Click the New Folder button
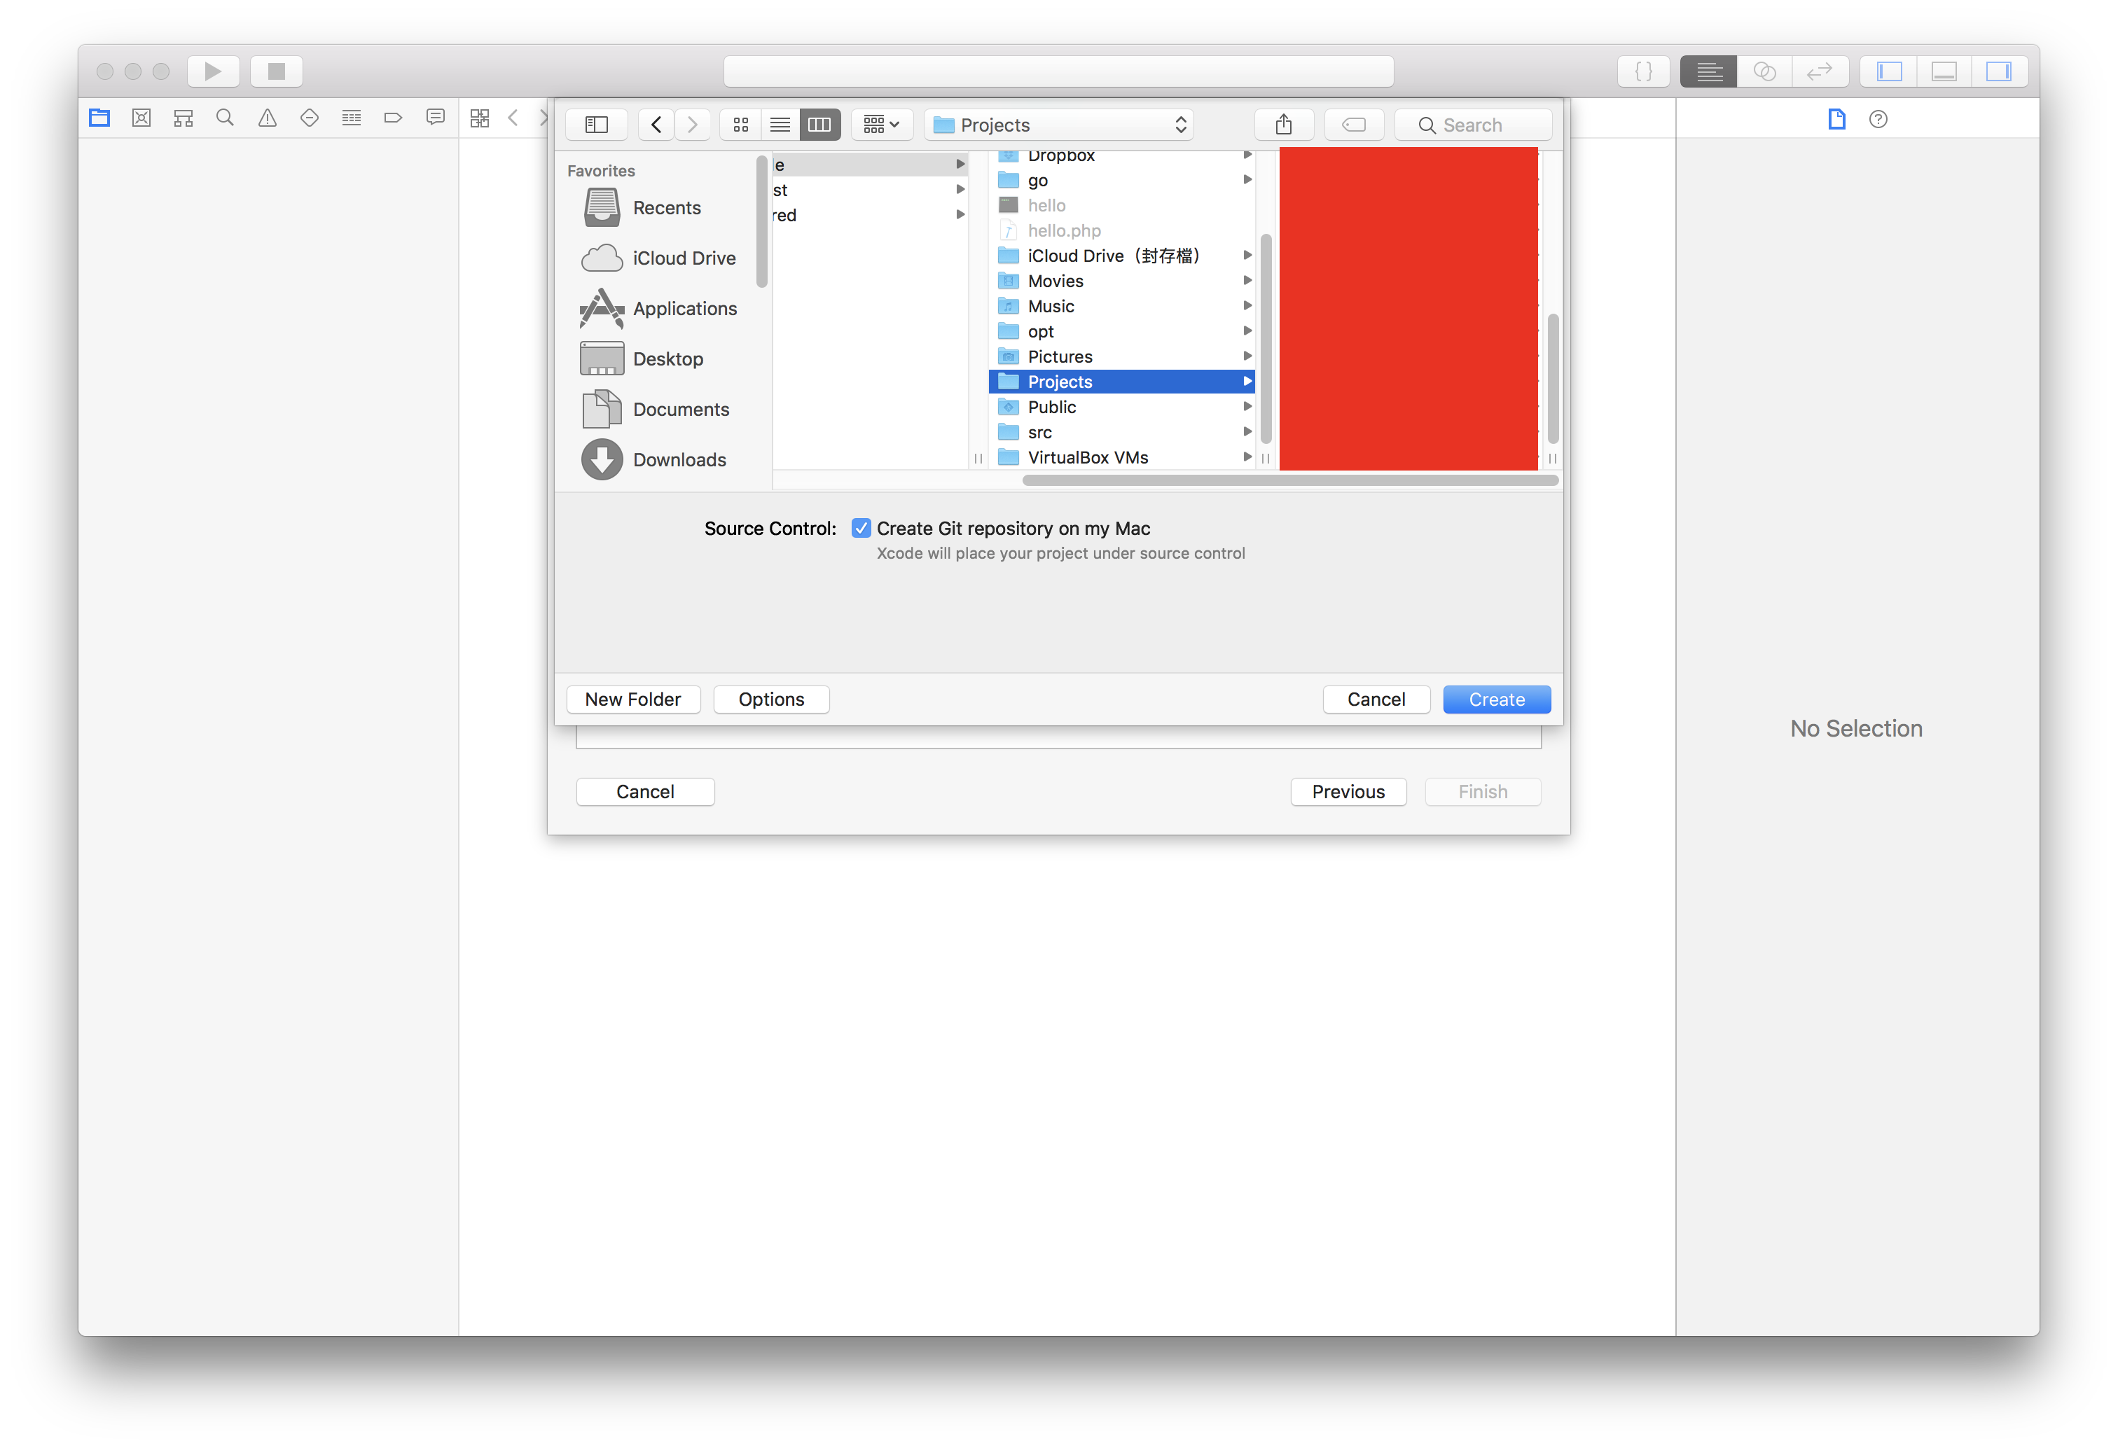Viewport: 2118px width, 1448px height. point(632,700)
